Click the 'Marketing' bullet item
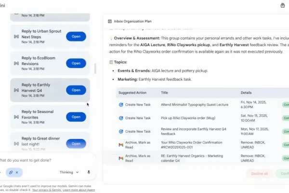The image size is (289, 193). pyautogui.click(x=155, y=80)
